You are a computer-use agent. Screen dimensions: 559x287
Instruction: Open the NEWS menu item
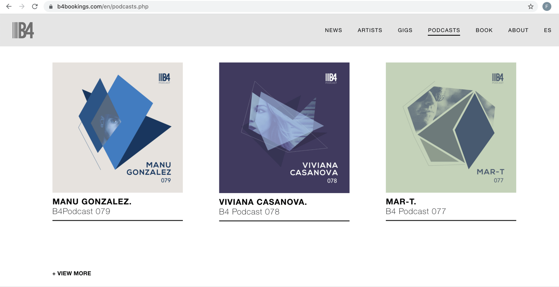pyautogui.click(x=333, y=30)
